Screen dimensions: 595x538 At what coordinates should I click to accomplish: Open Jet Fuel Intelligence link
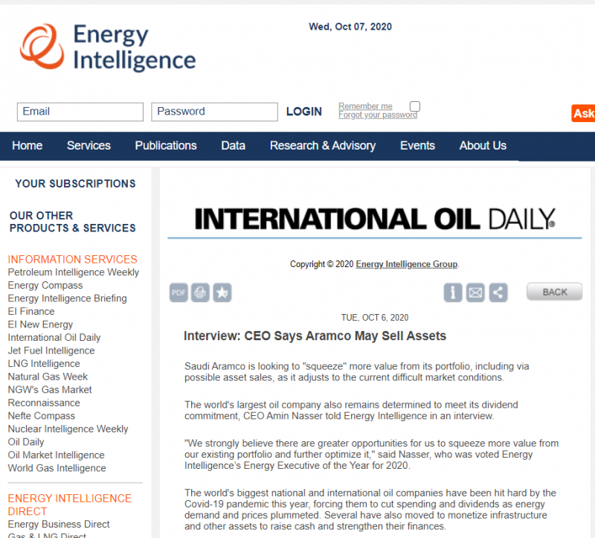51,350
